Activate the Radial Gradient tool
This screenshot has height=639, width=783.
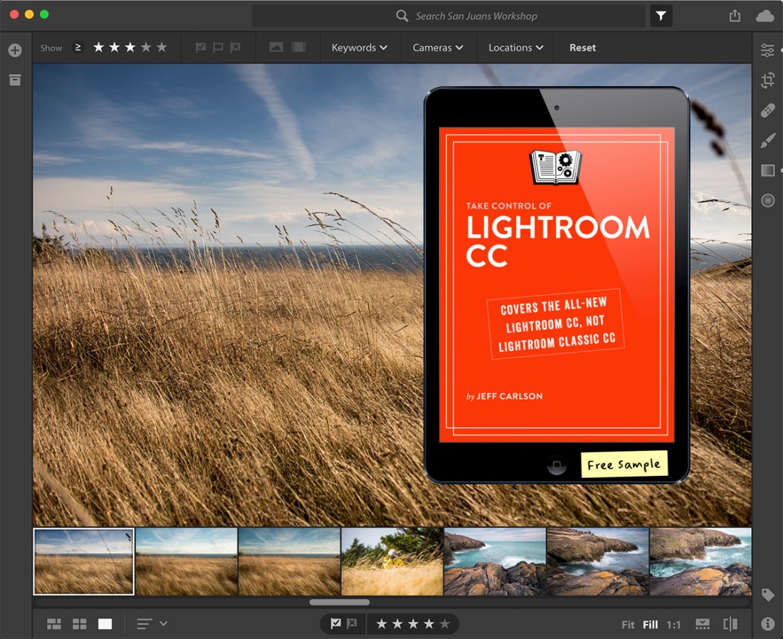coord(767,200)
